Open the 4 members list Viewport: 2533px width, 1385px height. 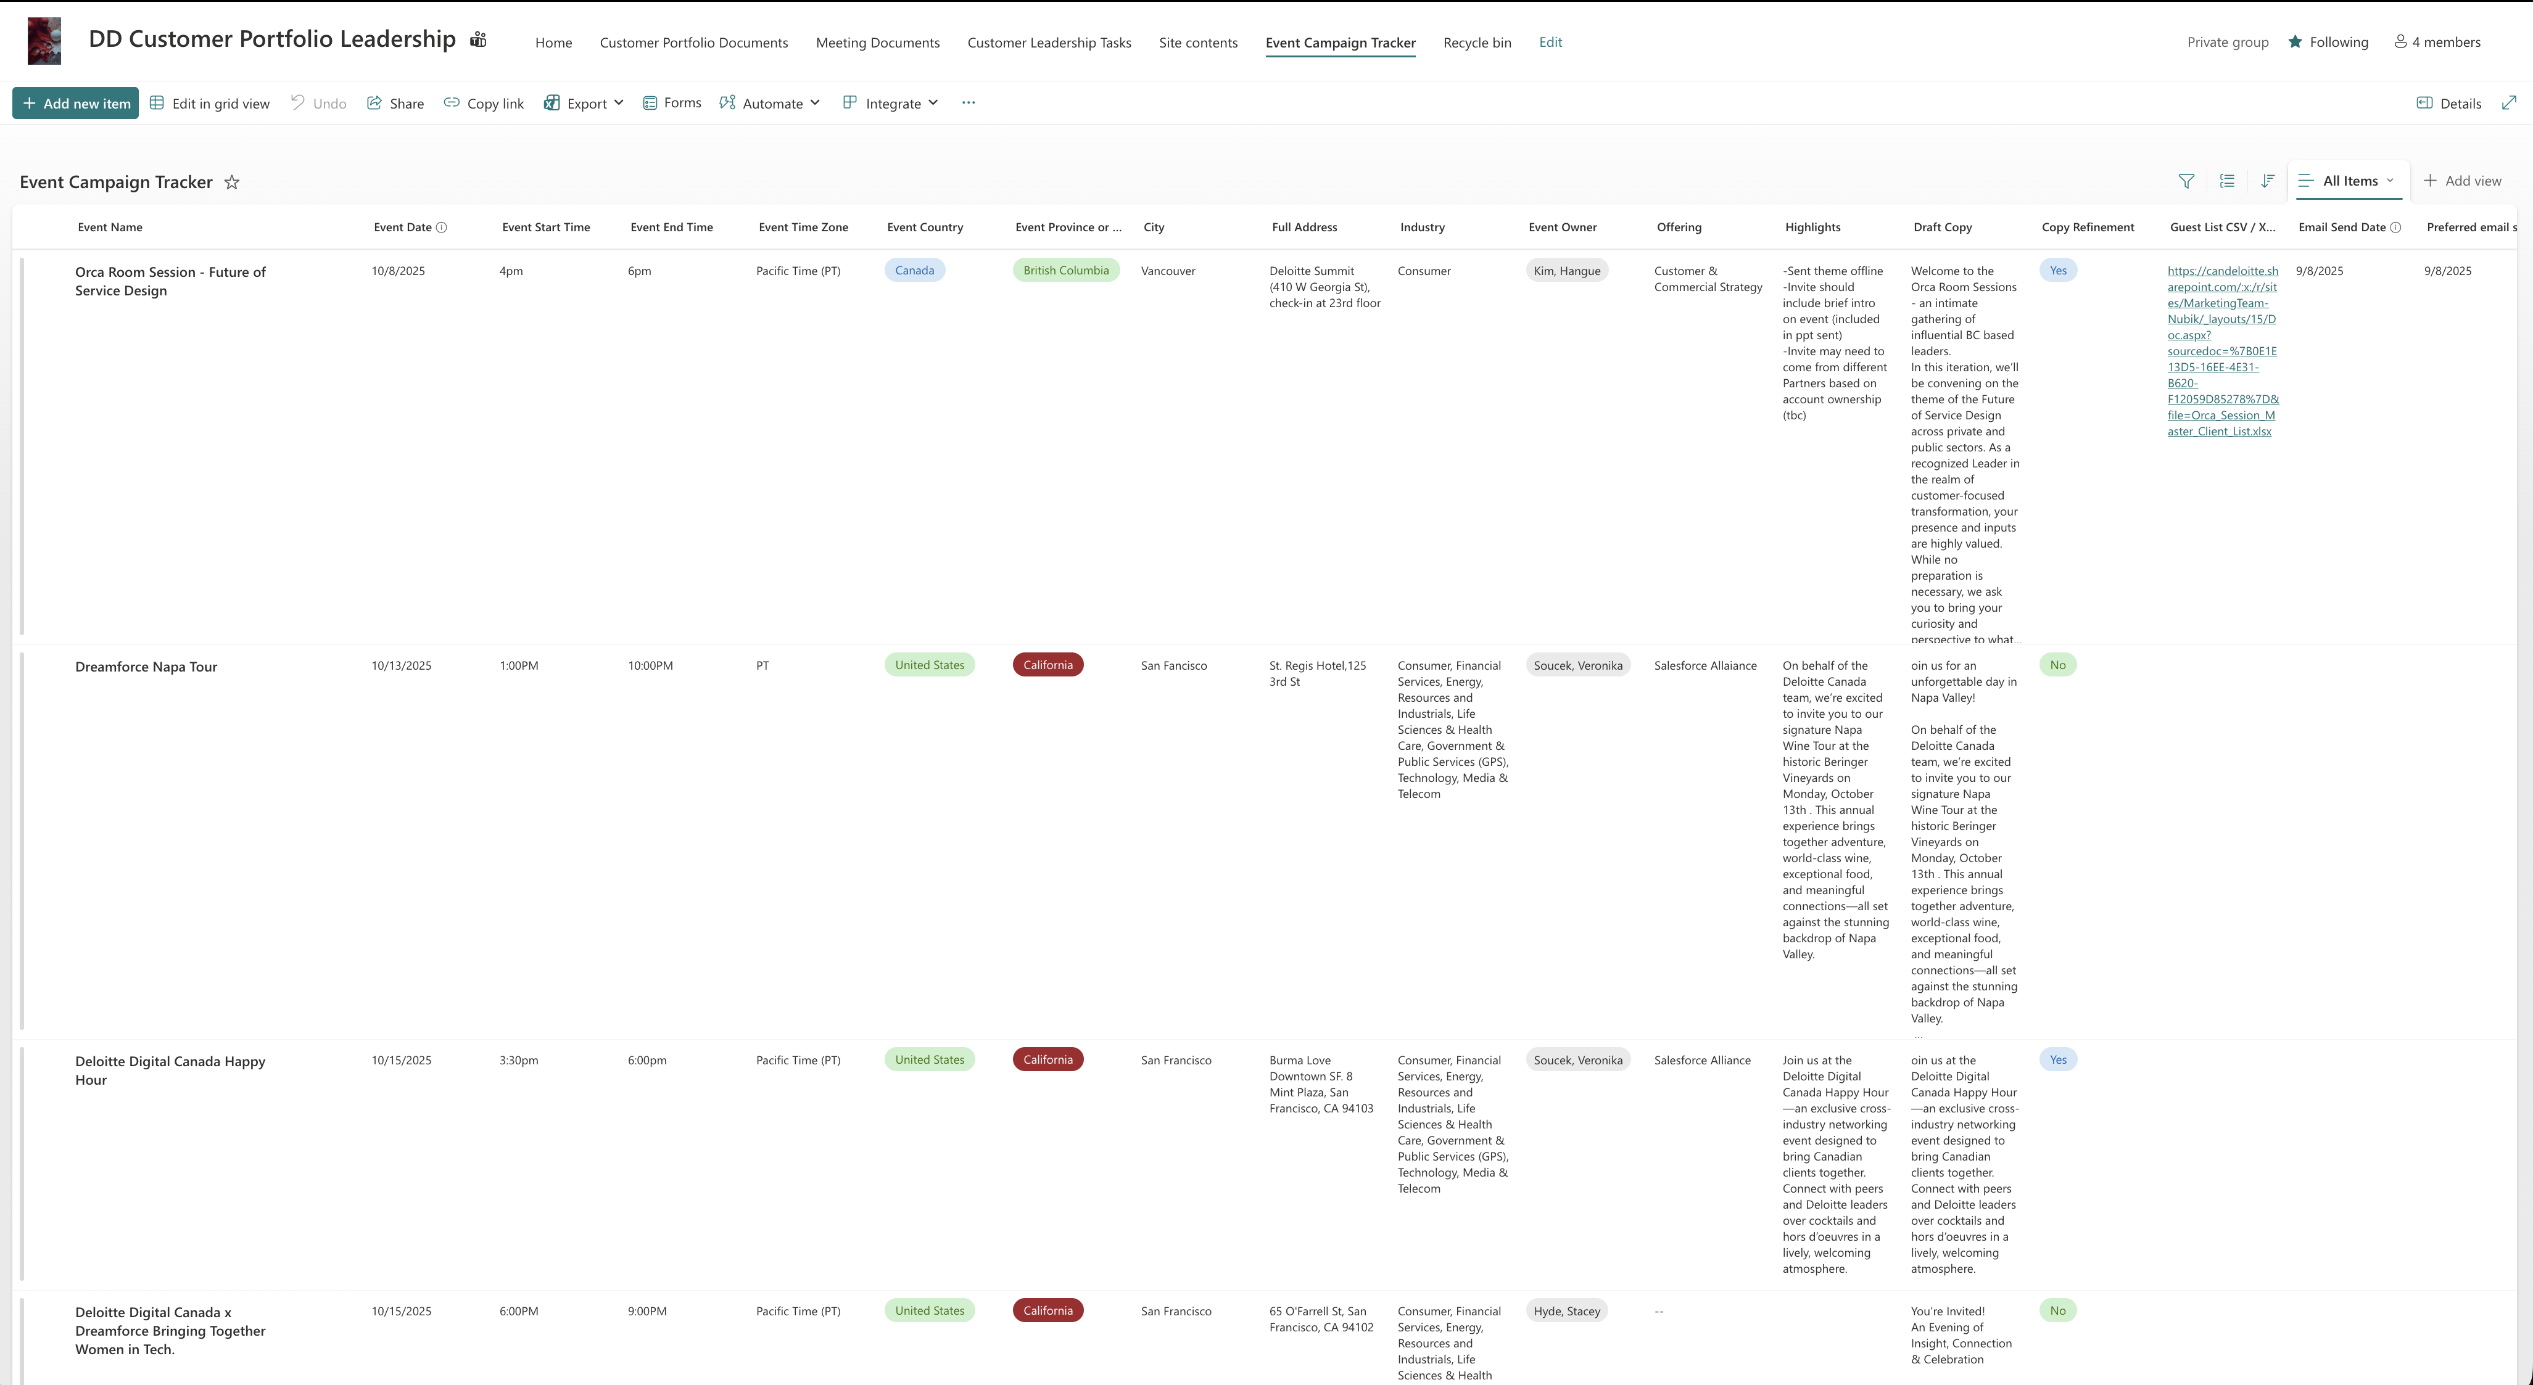click(2437, 41)
